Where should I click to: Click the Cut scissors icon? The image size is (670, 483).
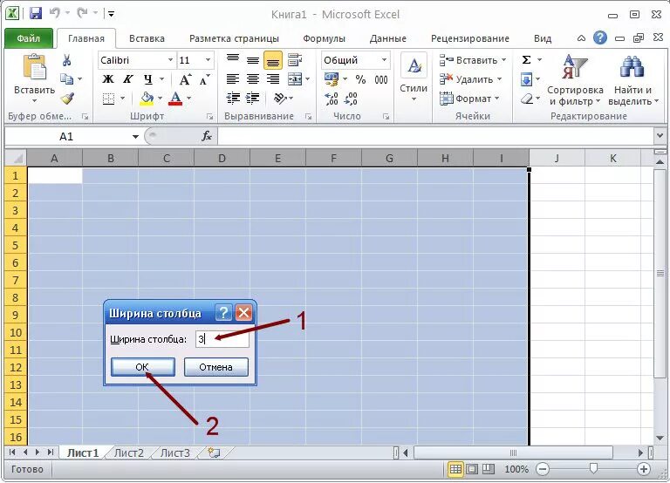[x=66, y=60]
